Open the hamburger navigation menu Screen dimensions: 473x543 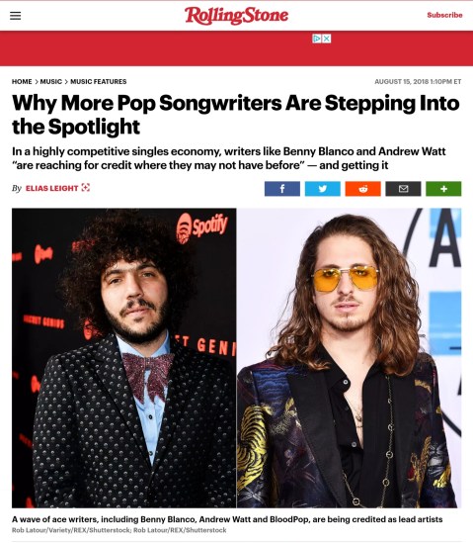click(15, 16)
